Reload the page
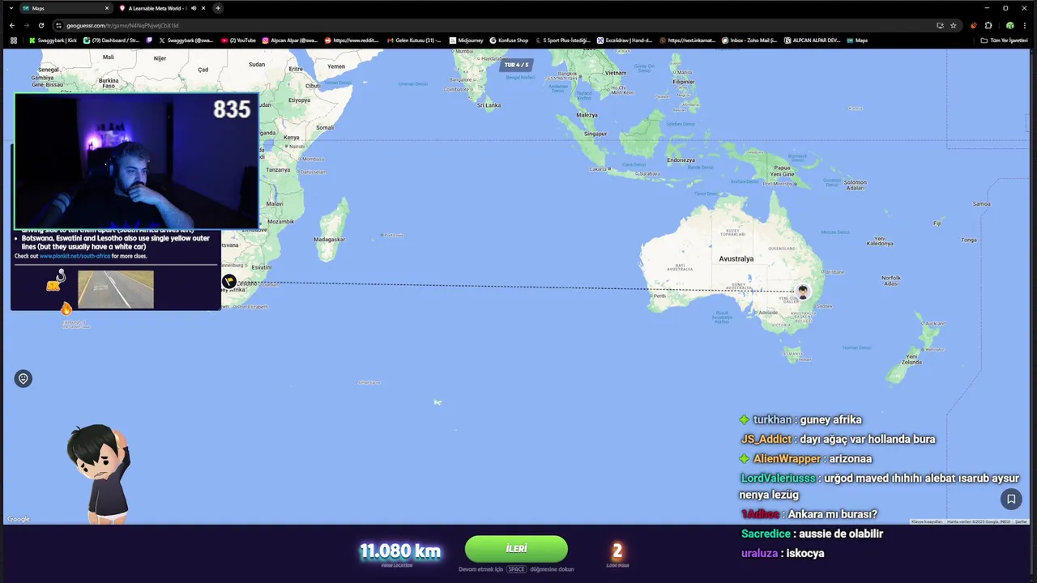The width and height of the screenshot is (1037, 583). (x=41, y=25)
